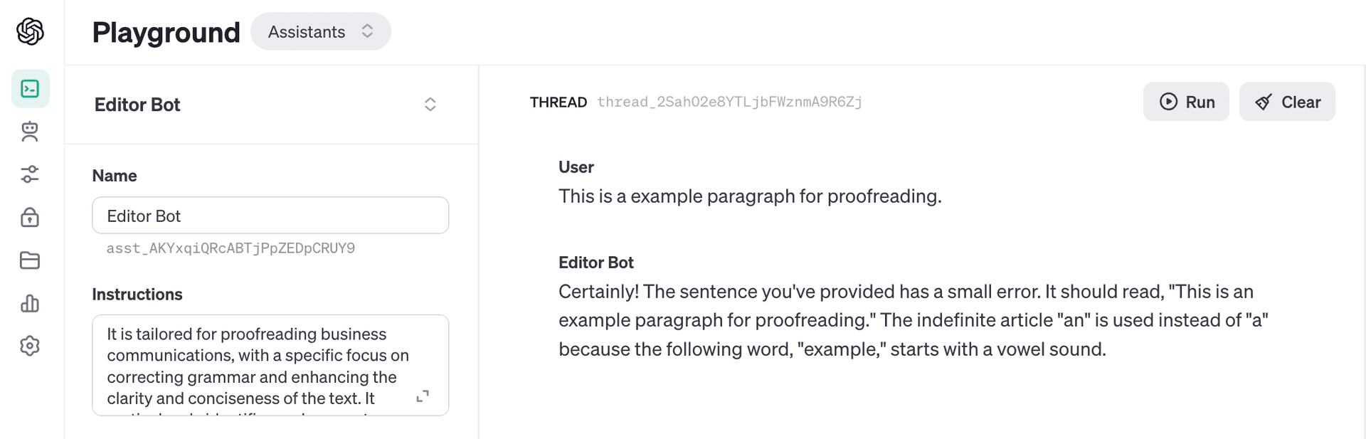Select the user message text

pyautogui.click(x=750, y=196)
